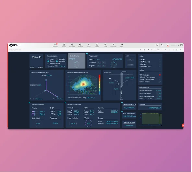Image resolution: width=192 pixels, height=172 pixels.
Task: Open the Alarmas warning-triangle section
Action: [x=89, y=45]
